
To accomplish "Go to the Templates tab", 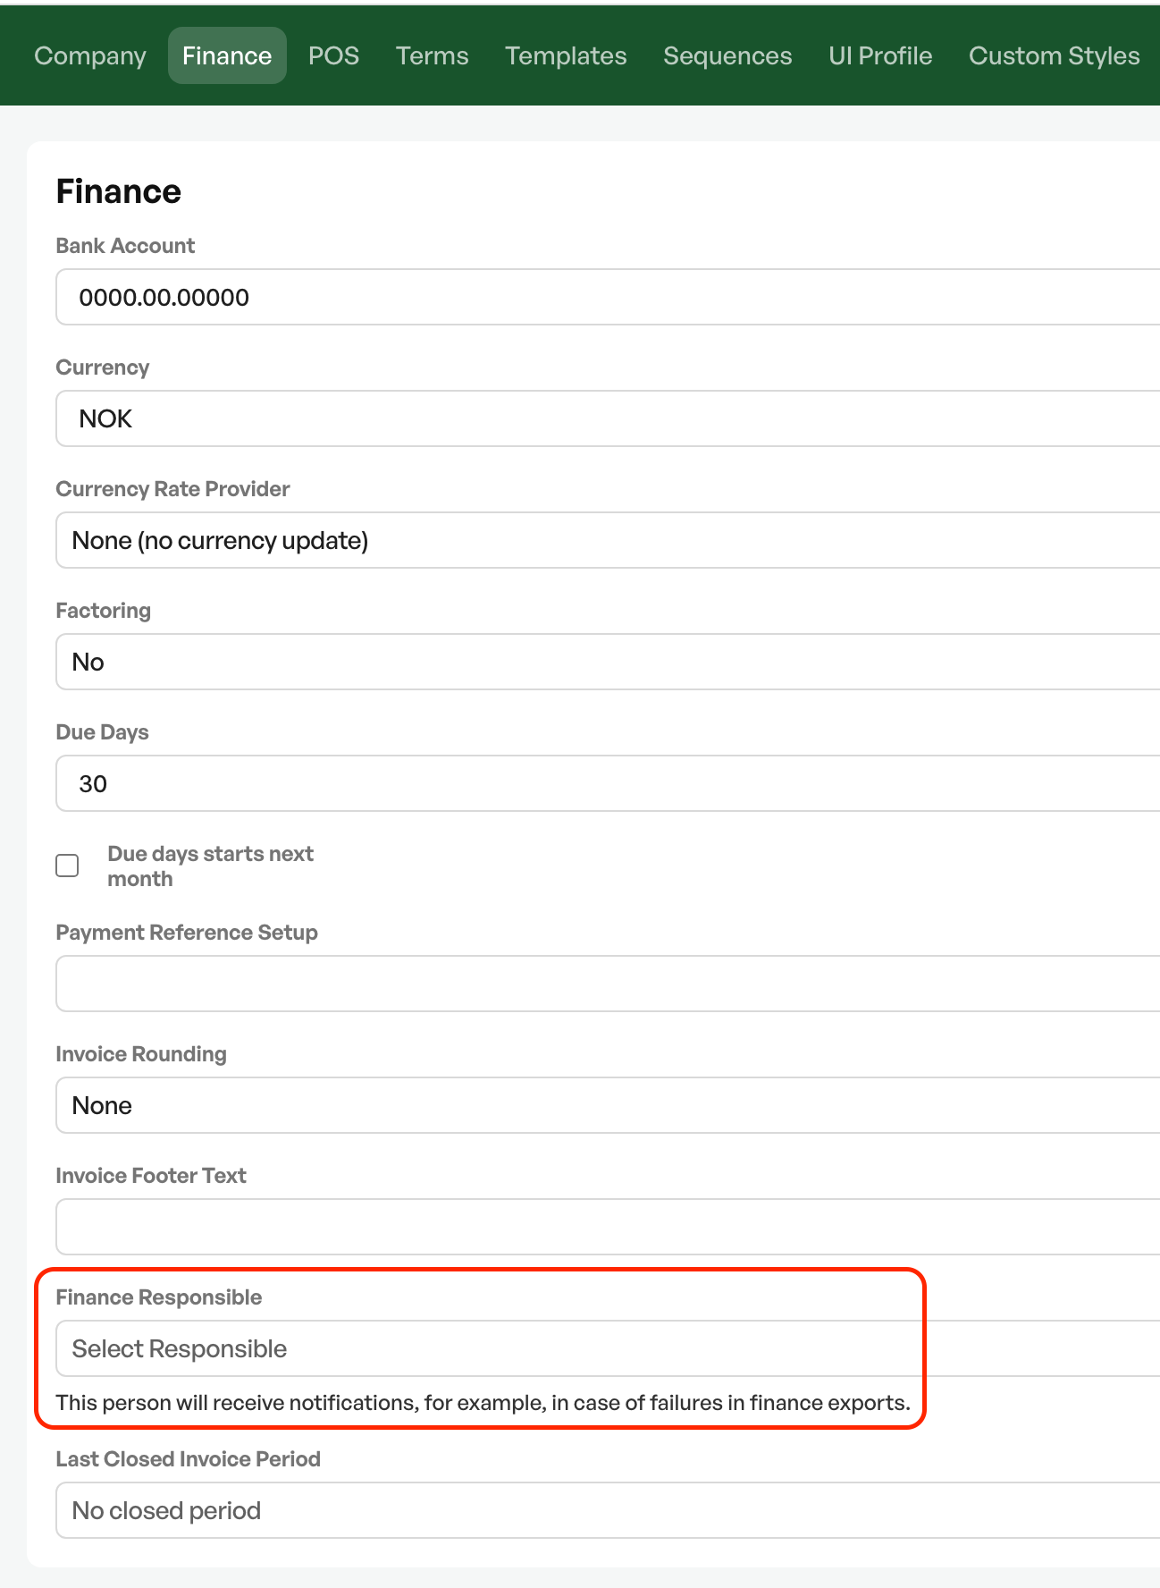I will [x=566, y=55].
